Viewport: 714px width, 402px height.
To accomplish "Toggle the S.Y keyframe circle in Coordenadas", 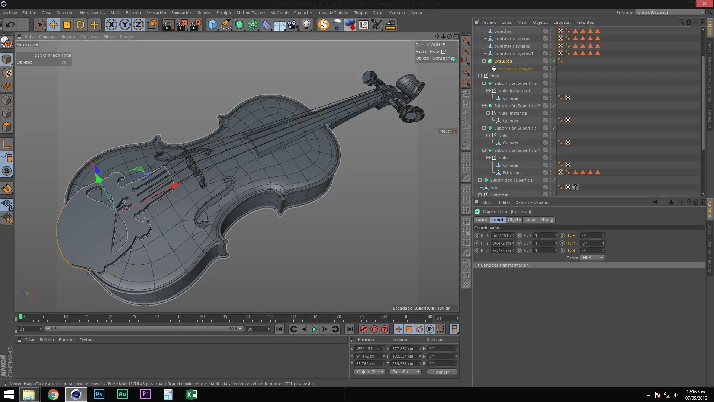I will (x=520, y=243).
